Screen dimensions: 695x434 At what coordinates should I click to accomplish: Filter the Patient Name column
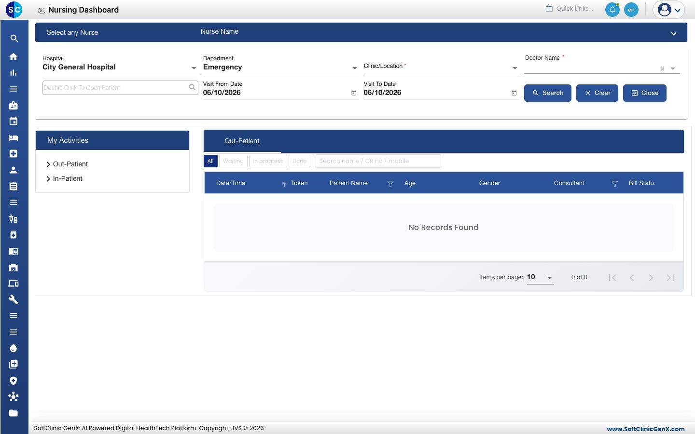[390, 184]
